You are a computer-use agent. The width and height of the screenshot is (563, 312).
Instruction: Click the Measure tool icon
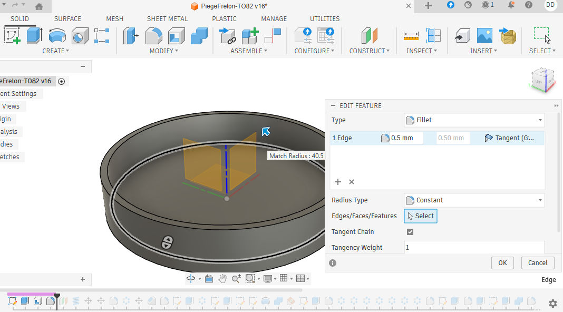411,36
